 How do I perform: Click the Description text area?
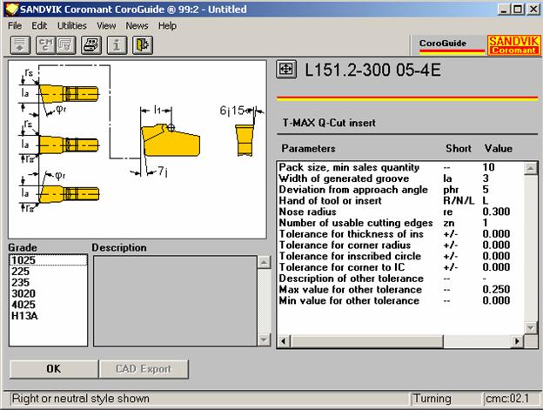coord(175,300)
